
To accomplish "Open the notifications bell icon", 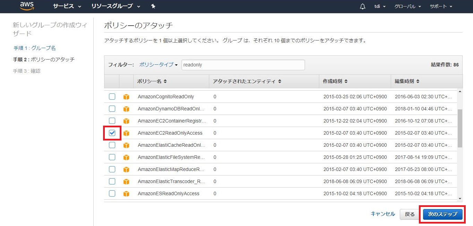I will coord(363,7).
